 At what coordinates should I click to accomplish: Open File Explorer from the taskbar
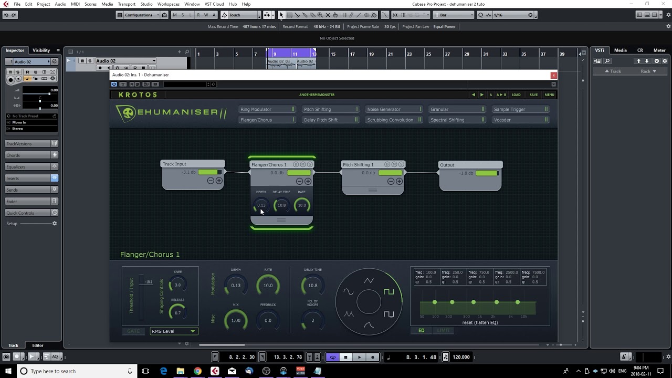pos(180,371)
